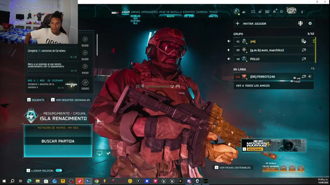
Task: Go to the Eventos tab
Action: point(189,12)
